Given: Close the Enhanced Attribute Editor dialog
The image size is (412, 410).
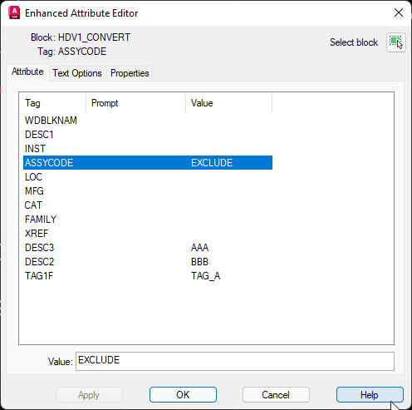Looking at the screenshot, I should coord(399,12).
